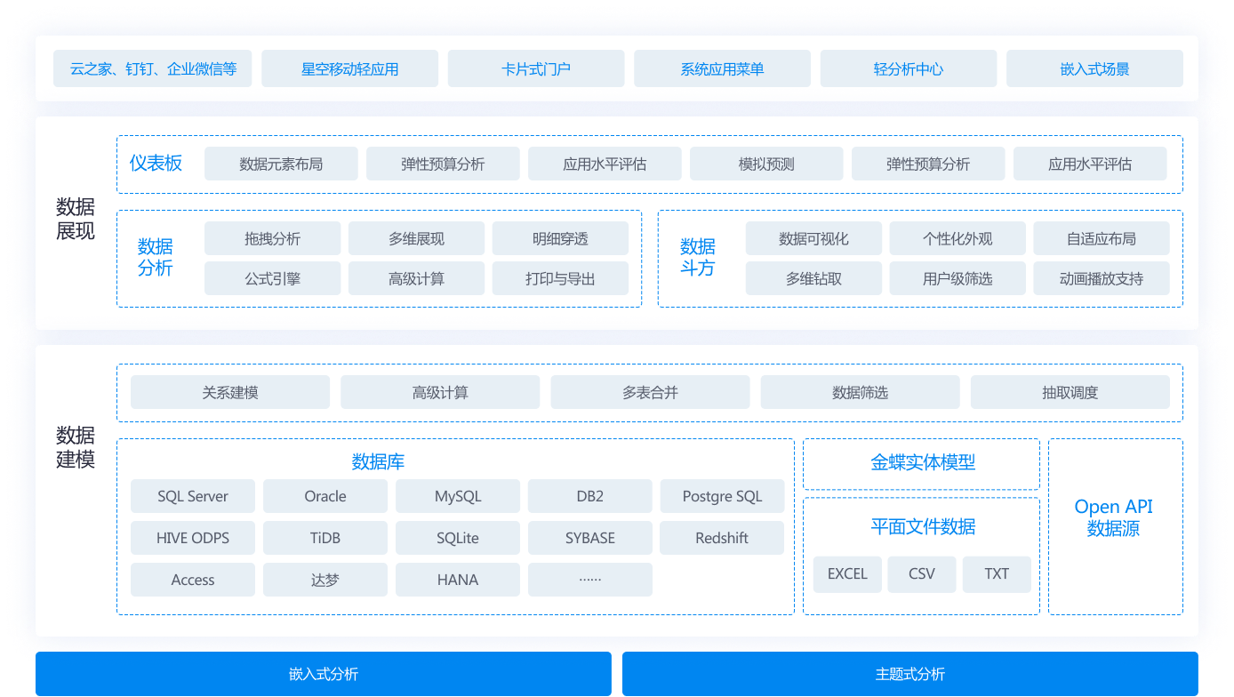Open the Open API 数据源 panel
This screenshot has width=1234, height=697.
point(1116,526)
